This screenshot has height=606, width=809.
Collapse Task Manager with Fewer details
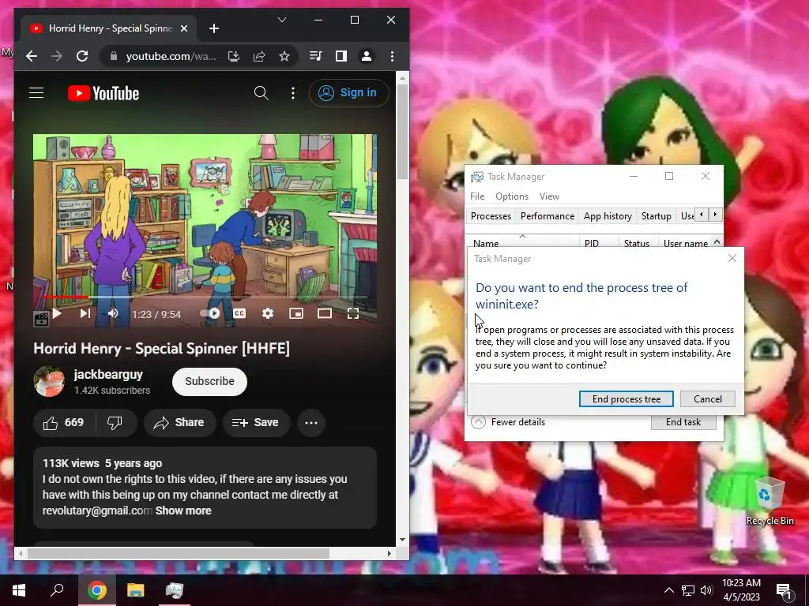pyautogui.click(x=509, y=422)
